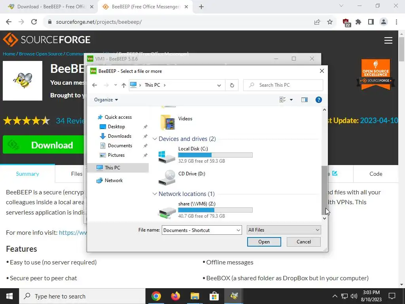Open SourceForge hamburger menu
Viewport: 405px width, 304px height.
[388, 40]
